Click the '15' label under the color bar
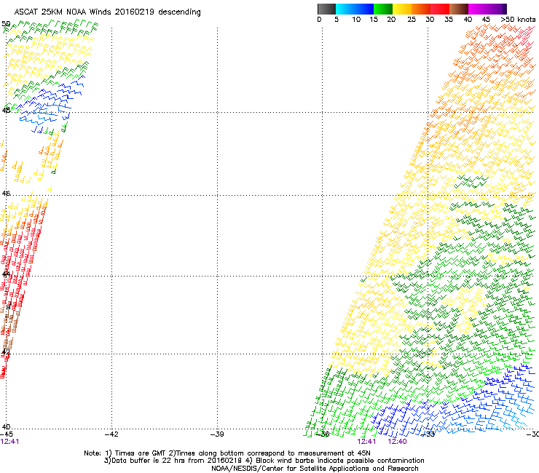The width and height of the screenshot is (539, 473). tap(374, 20)
